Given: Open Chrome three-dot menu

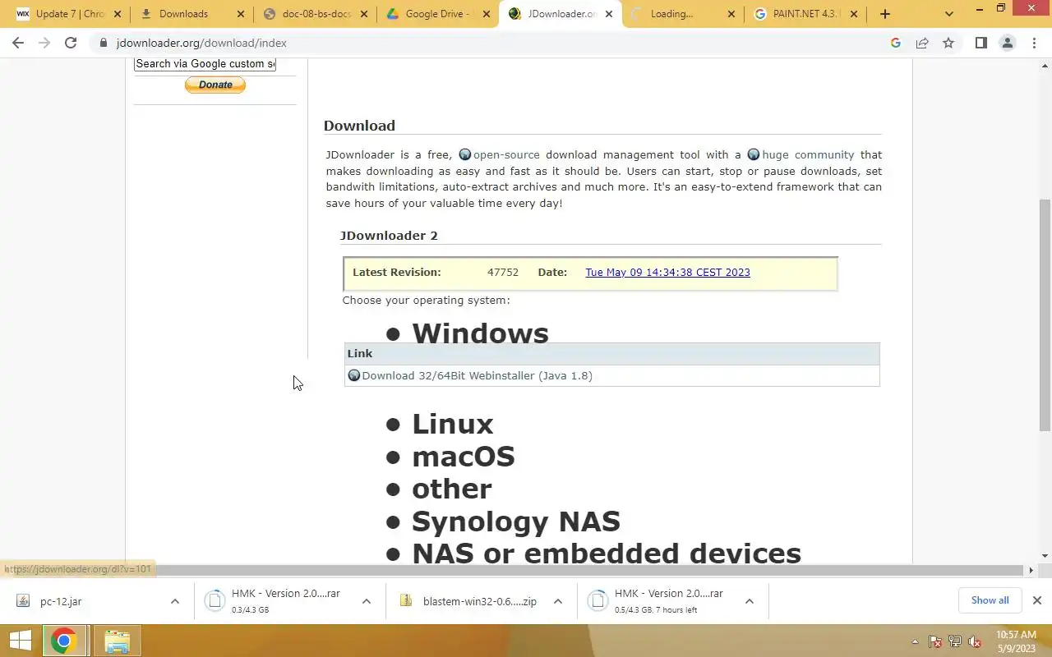Looking at the screenshot, I should tap(1034, 43).
